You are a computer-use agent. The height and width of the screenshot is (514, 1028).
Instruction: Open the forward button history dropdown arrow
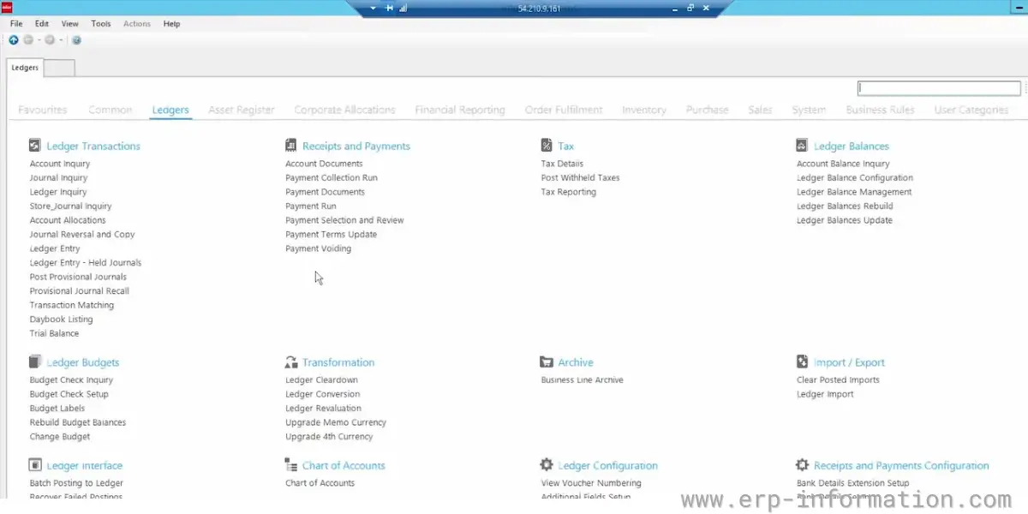(61, 40)
